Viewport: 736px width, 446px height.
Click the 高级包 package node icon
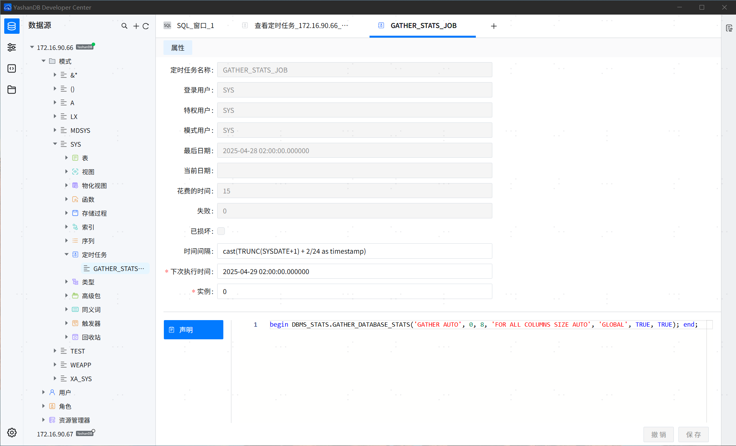75,296
